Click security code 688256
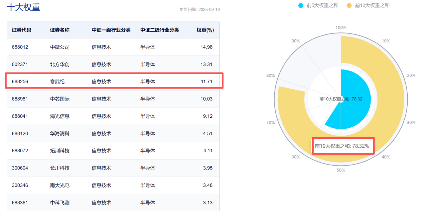This screenshot has height=212, width=422. point(20,82)
